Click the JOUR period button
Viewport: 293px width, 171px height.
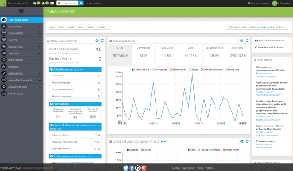(x=53, y=27)
